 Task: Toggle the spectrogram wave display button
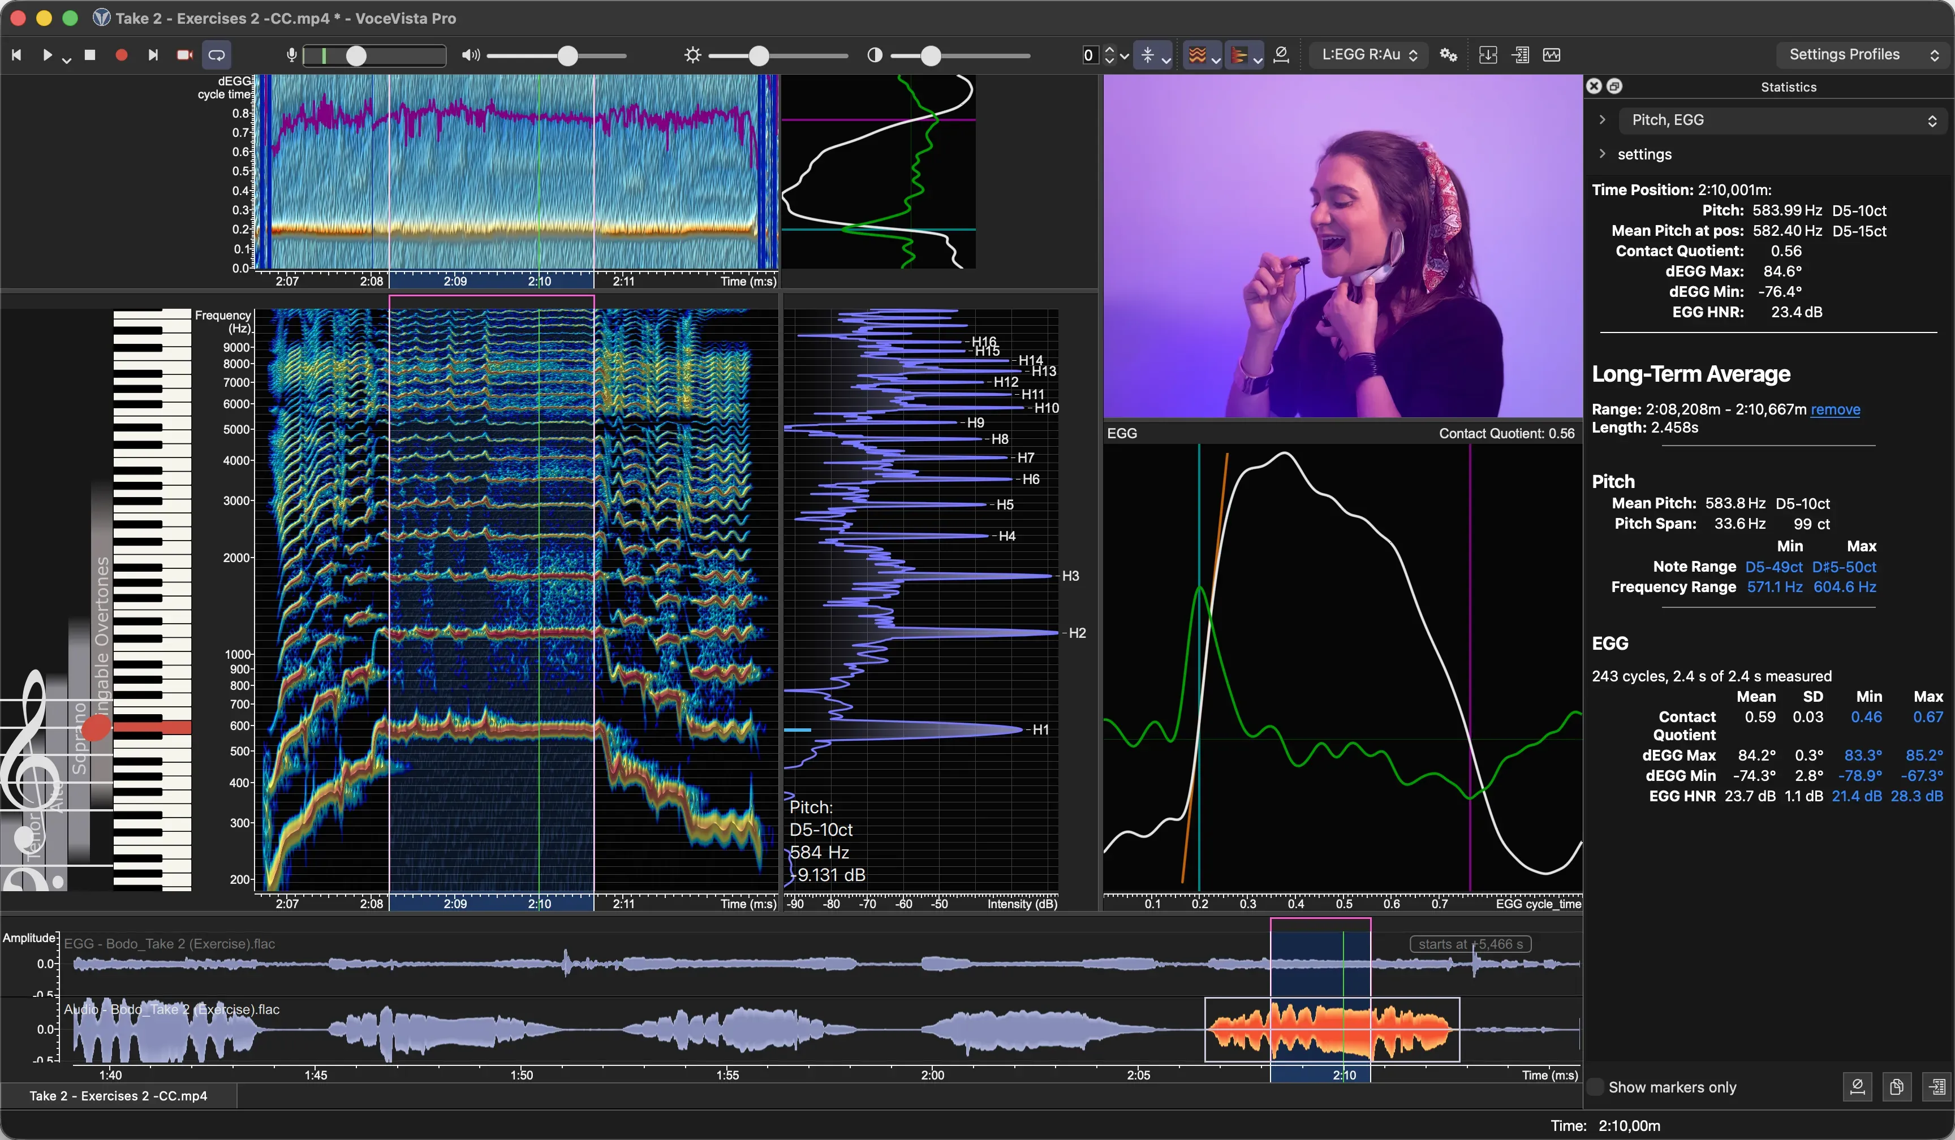(x=1197, y=55)
